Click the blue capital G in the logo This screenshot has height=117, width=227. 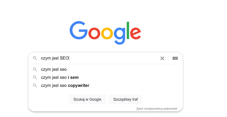coord(78,30)
